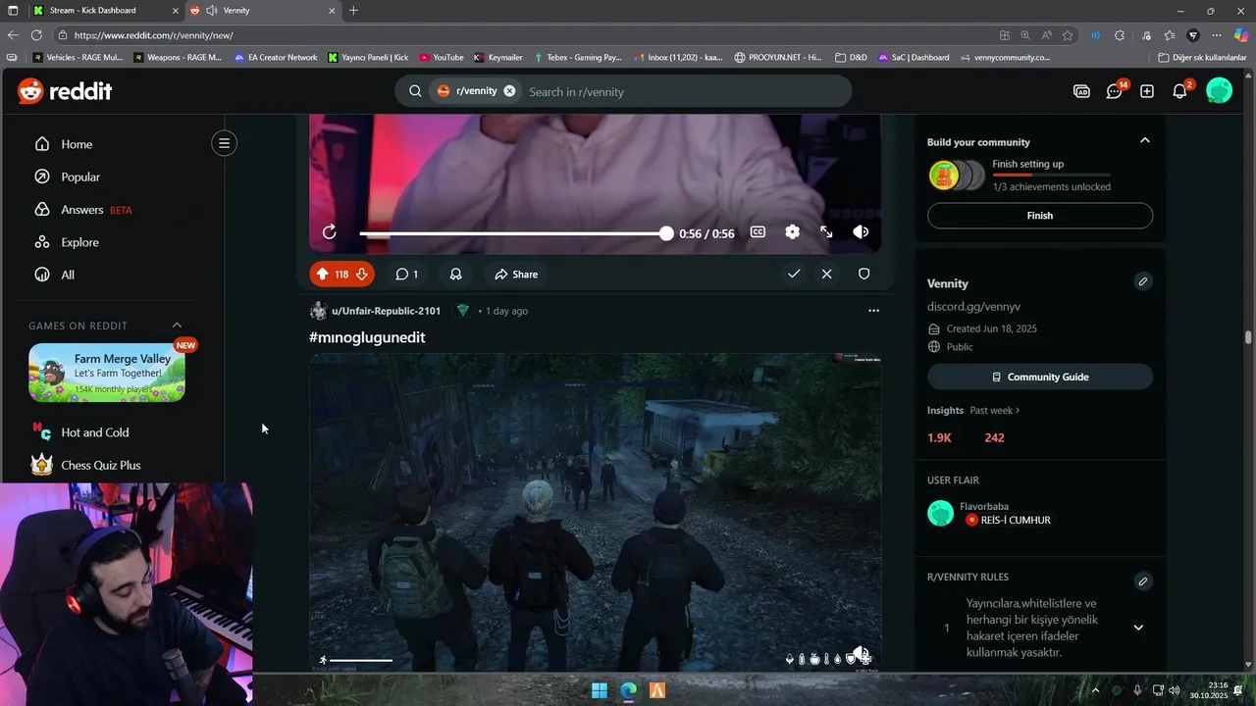Open the YouTube bookmark
1256x706 pixels.
[x=442, y=58]
